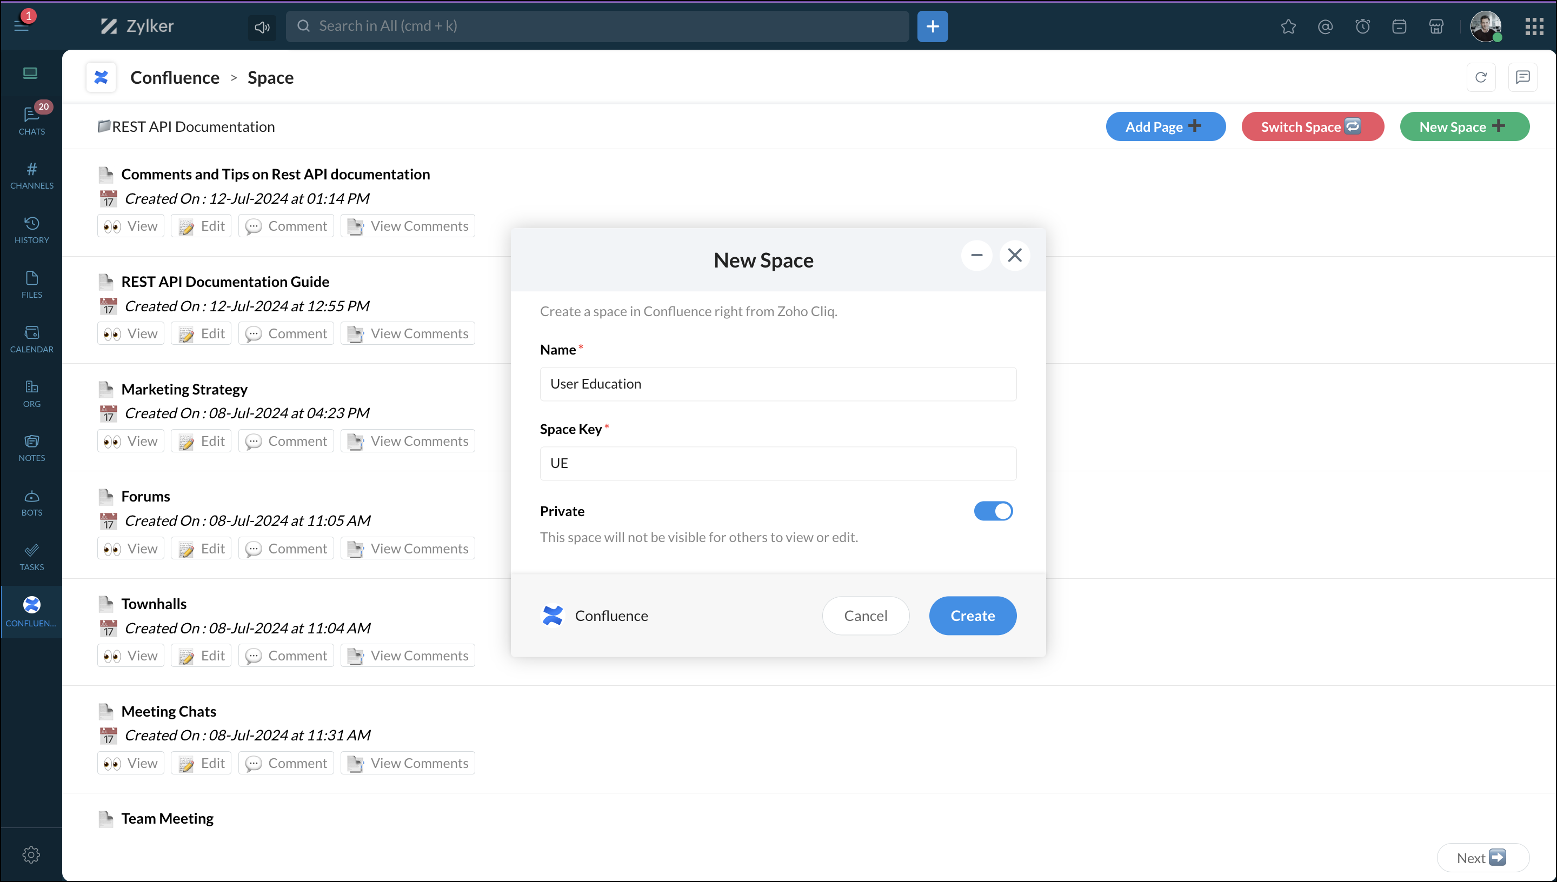Open the Bots section icon
Image resolution: width=1557 pixels, height=882 pixels.
pyautogui.click(x=31, y=503)
